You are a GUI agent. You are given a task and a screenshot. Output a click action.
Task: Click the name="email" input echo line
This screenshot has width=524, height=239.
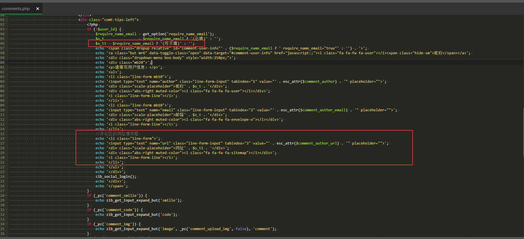pos(246,110)
